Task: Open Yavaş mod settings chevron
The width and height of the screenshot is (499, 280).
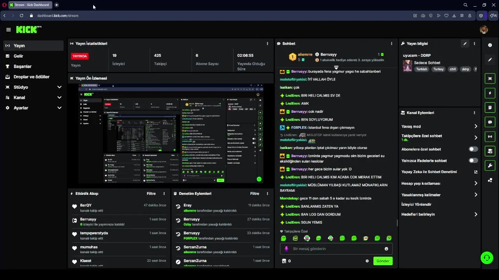Action: click(476, 126)
